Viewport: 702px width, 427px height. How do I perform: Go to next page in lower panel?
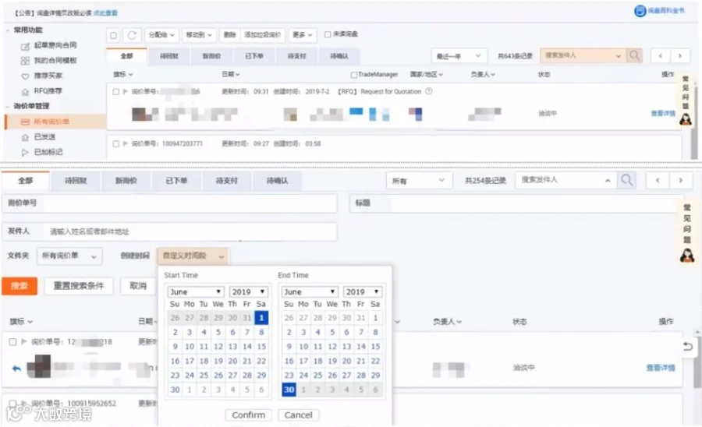(680, 181)
